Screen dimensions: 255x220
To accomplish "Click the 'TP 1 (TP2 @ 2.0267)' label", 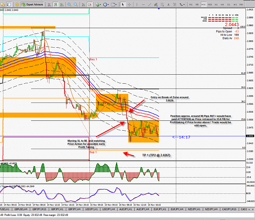I will point(156,155).
